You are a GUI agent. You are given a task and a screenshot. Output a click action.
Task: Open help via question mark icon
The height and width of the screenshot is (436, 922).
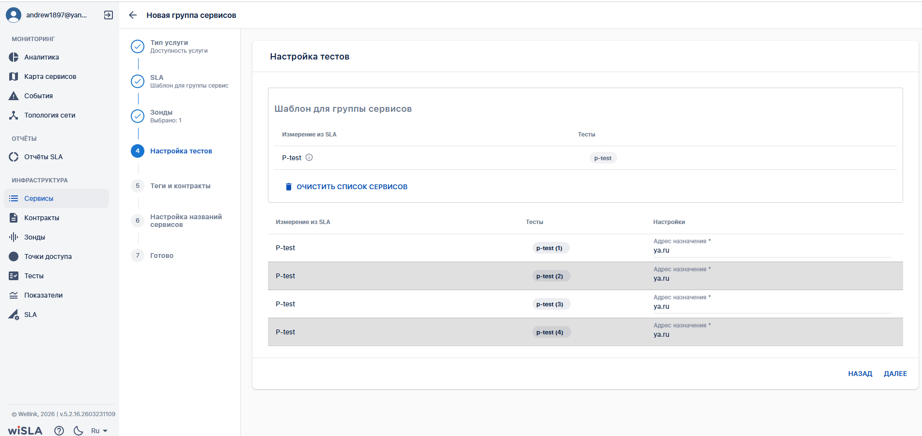coord(59,431)
